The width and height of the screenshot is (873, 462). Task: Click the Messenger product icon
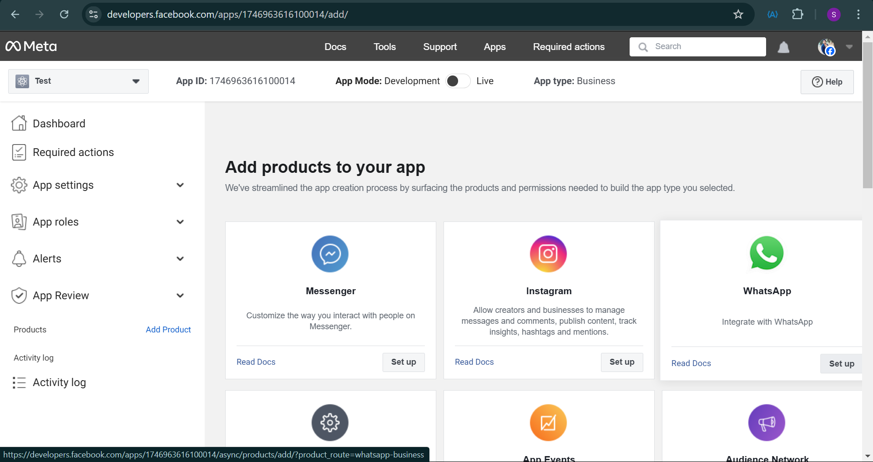pyautogui.click(x=330, y=254)
